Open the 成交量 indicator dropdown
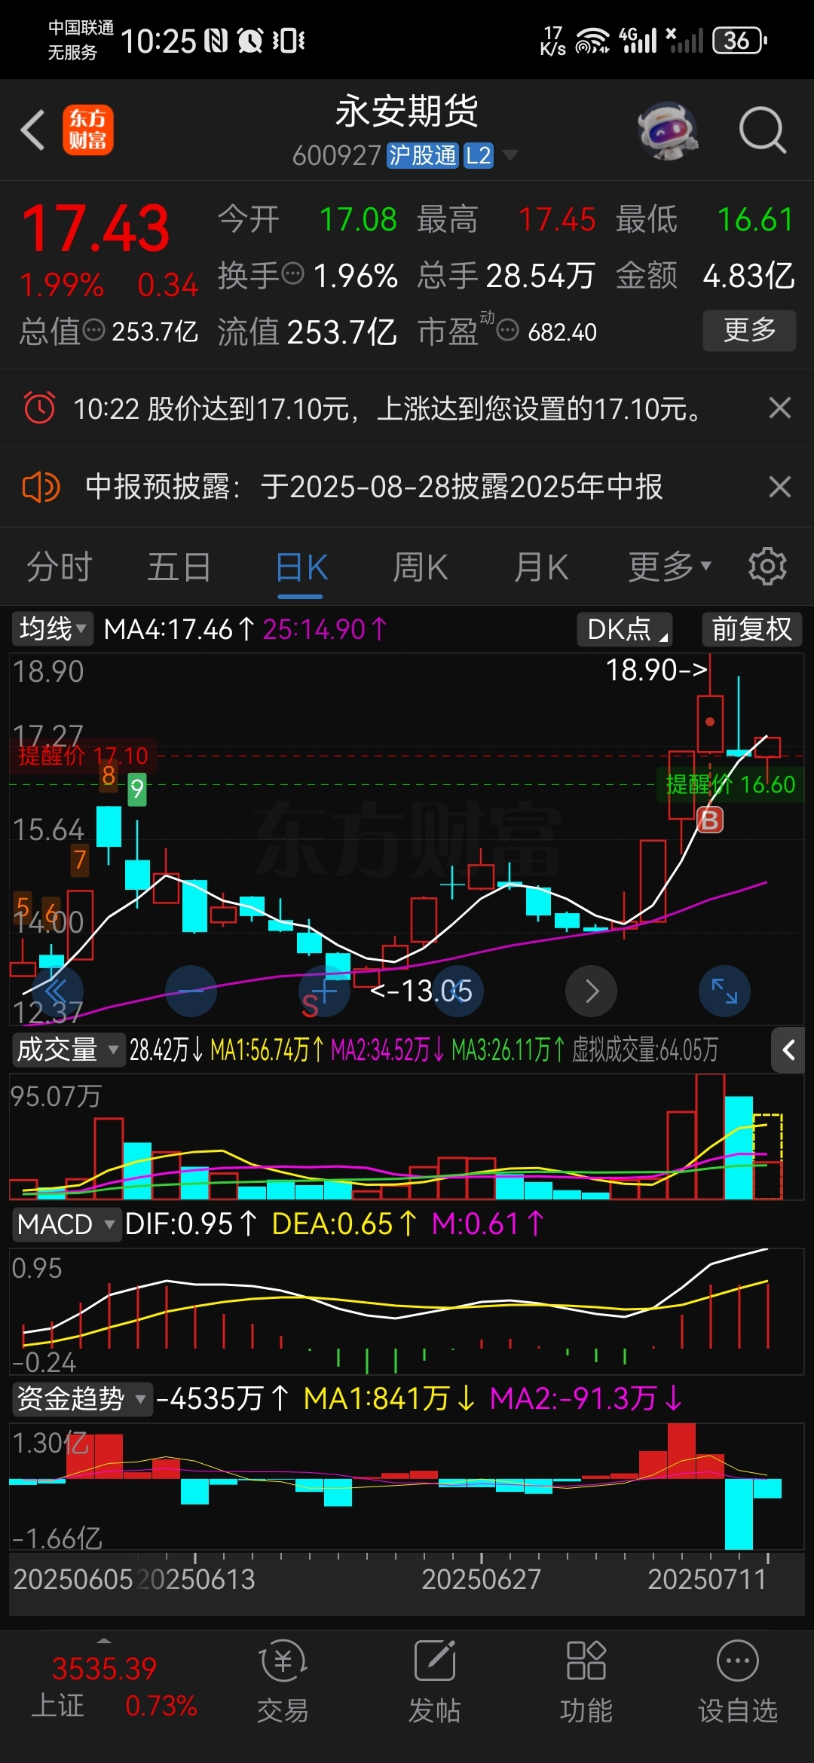The image size is (814, 1763). click(68, 1050)
